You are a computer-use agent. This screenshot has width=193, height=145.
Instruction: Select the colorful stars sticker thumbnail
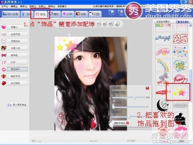tap(180, 92)
